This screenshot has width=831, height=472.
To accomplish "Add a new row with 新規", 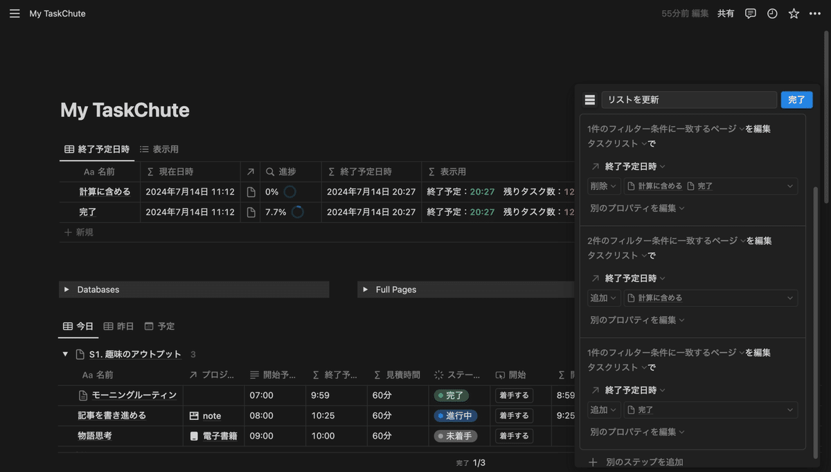I will tap(79, 232).
